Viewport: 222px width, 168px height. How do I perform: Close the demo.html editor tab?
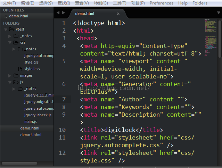tap(118, 14)
